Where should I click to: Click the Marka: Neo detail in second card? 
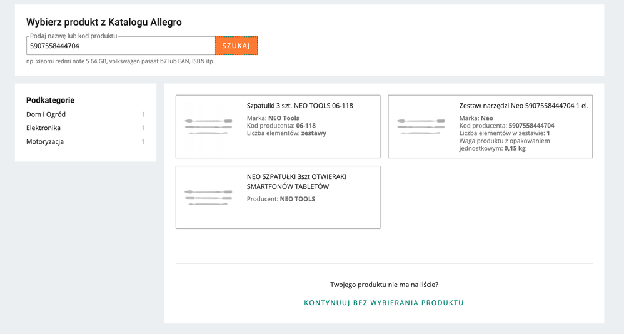pos(476,118)
